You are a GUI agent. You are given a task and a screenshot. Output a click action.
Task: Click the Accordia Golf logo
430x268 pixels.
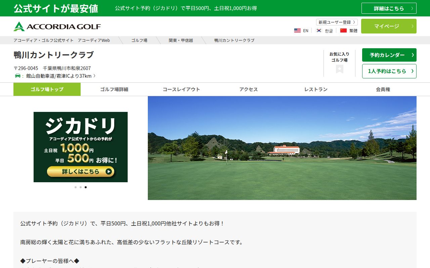pos(57,26)
